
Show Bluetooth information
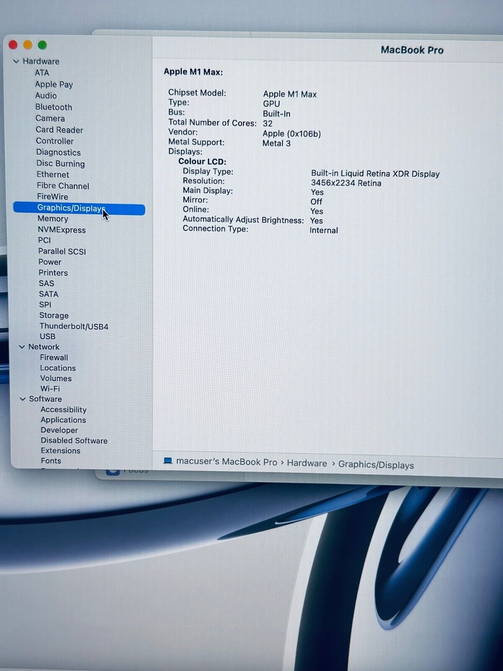tap(54, 107)
